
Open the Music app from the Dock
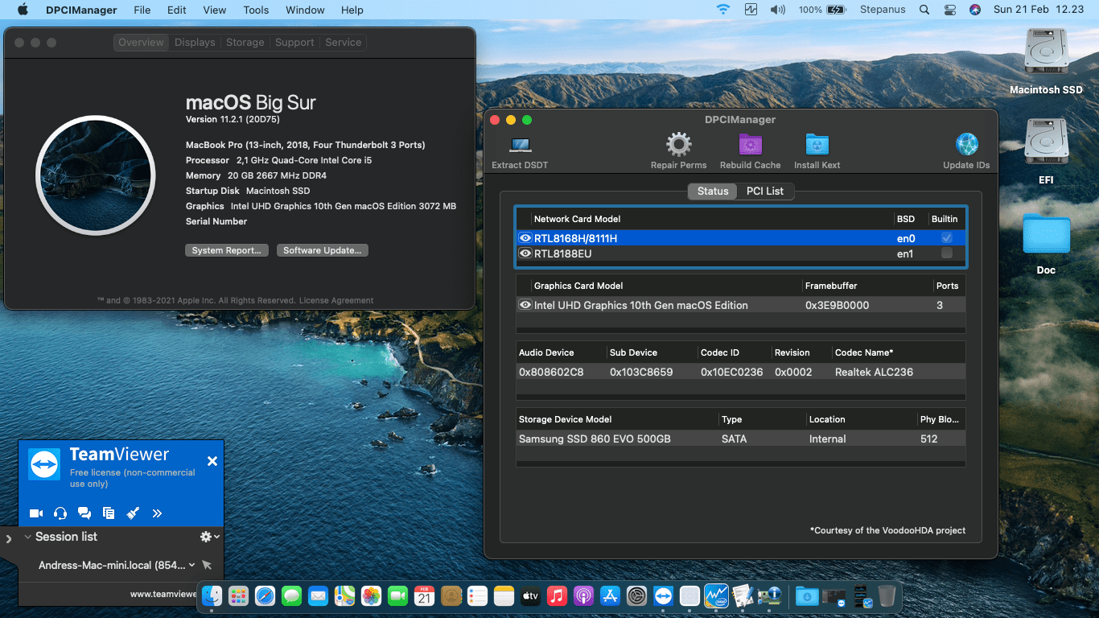(557, 596)
